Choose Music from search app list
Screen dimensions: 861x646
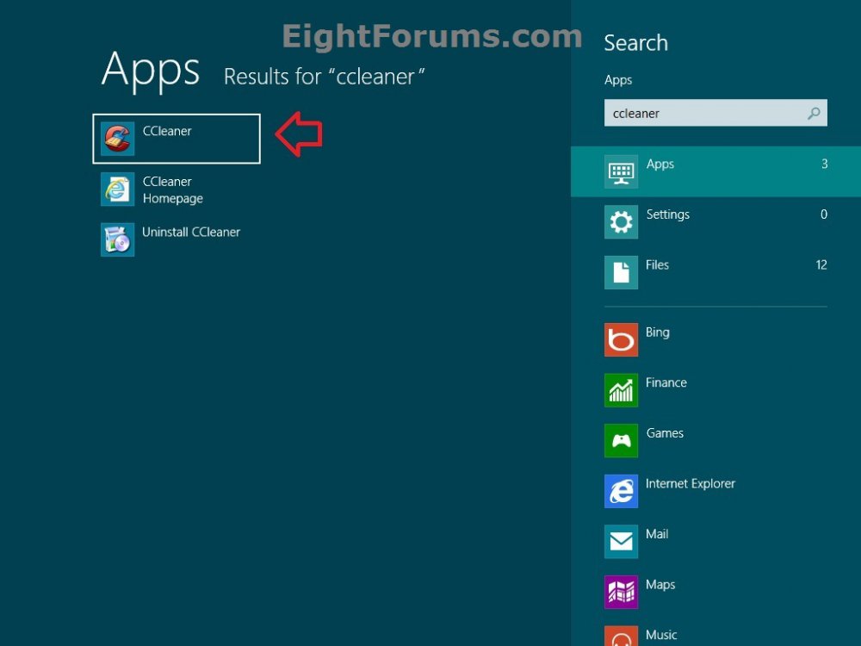click(661, 635)
